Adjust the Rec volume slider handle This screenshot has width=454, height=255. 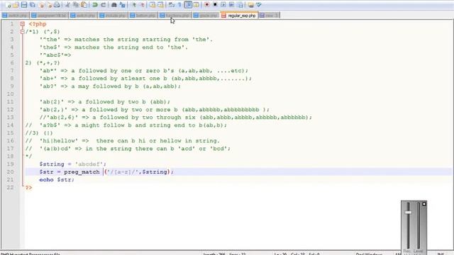coord(409,212)
